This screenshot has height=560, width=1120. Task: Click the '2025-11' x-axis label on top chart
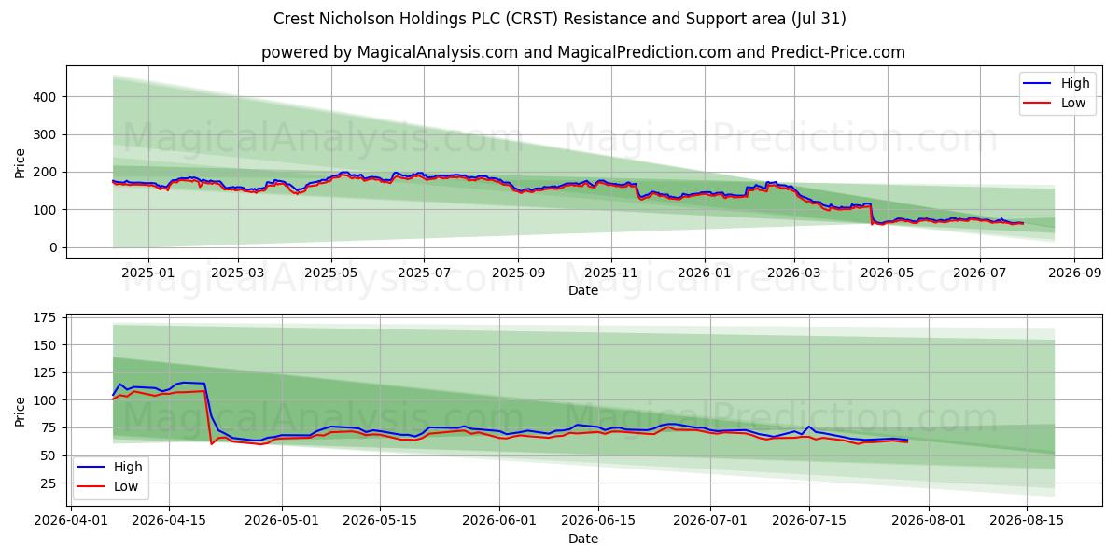pos(611,273)
